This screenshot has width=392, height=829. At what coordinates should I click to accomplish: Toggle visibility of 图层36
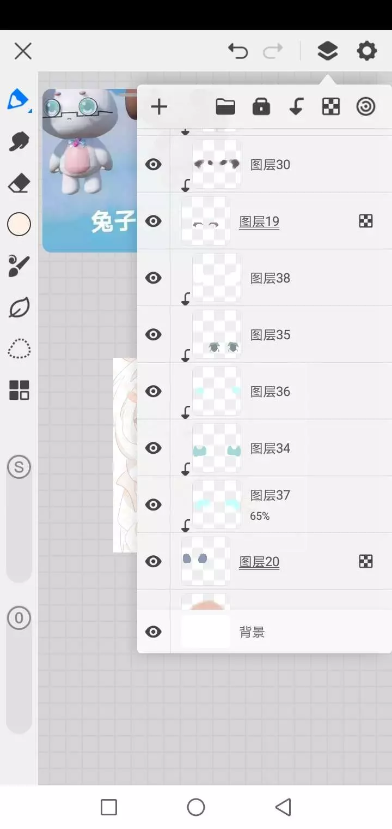[x=154, y=391]
